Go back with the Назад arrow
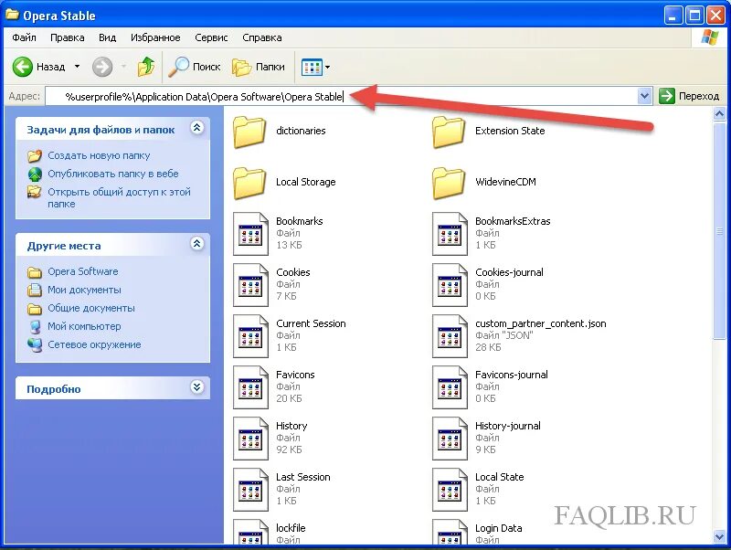 [x=38, y=67]
